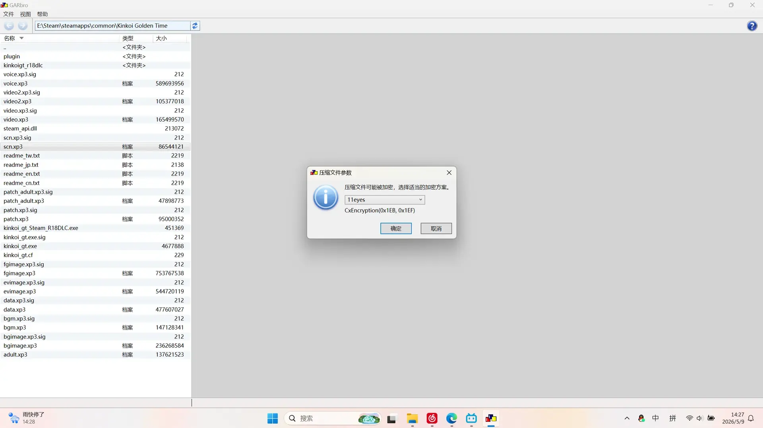Select scn.xp3 in the file list

pyautogui.click(x=95, y=147)
